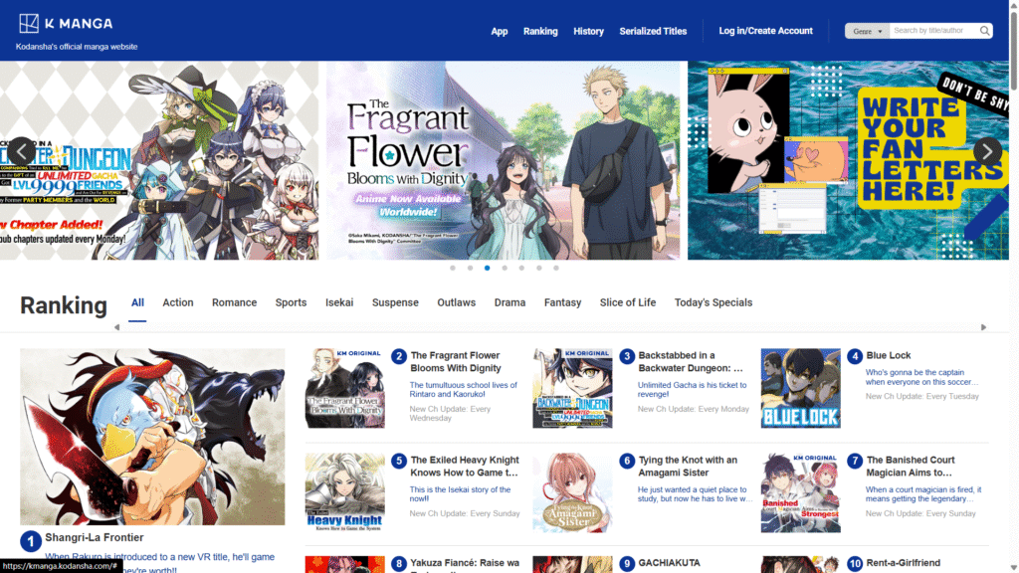Screen dimensions: 1019x573
Task: Switch to the Slice of Life tab
Action: [628, 302]
